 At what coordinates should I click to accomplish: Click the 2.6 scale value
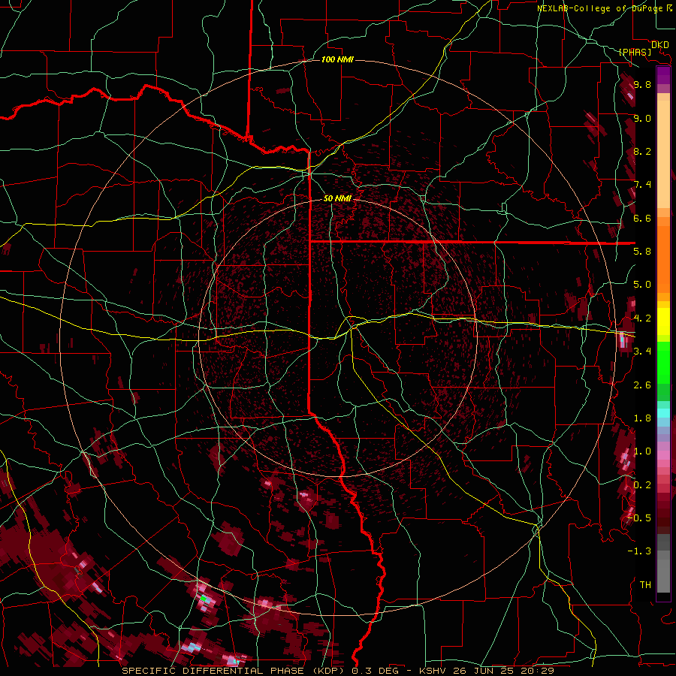[642, 385]
